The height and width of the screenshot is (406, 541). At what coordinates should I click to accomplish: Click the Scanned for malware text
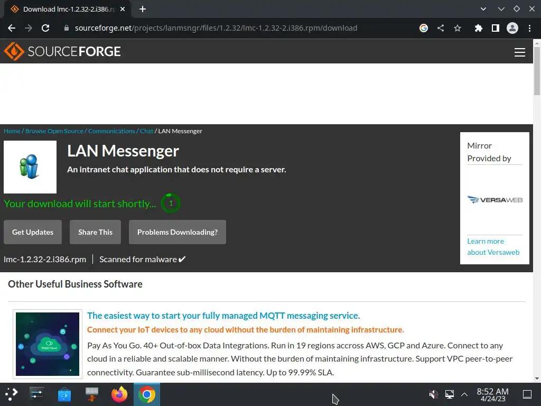(143, 259)
